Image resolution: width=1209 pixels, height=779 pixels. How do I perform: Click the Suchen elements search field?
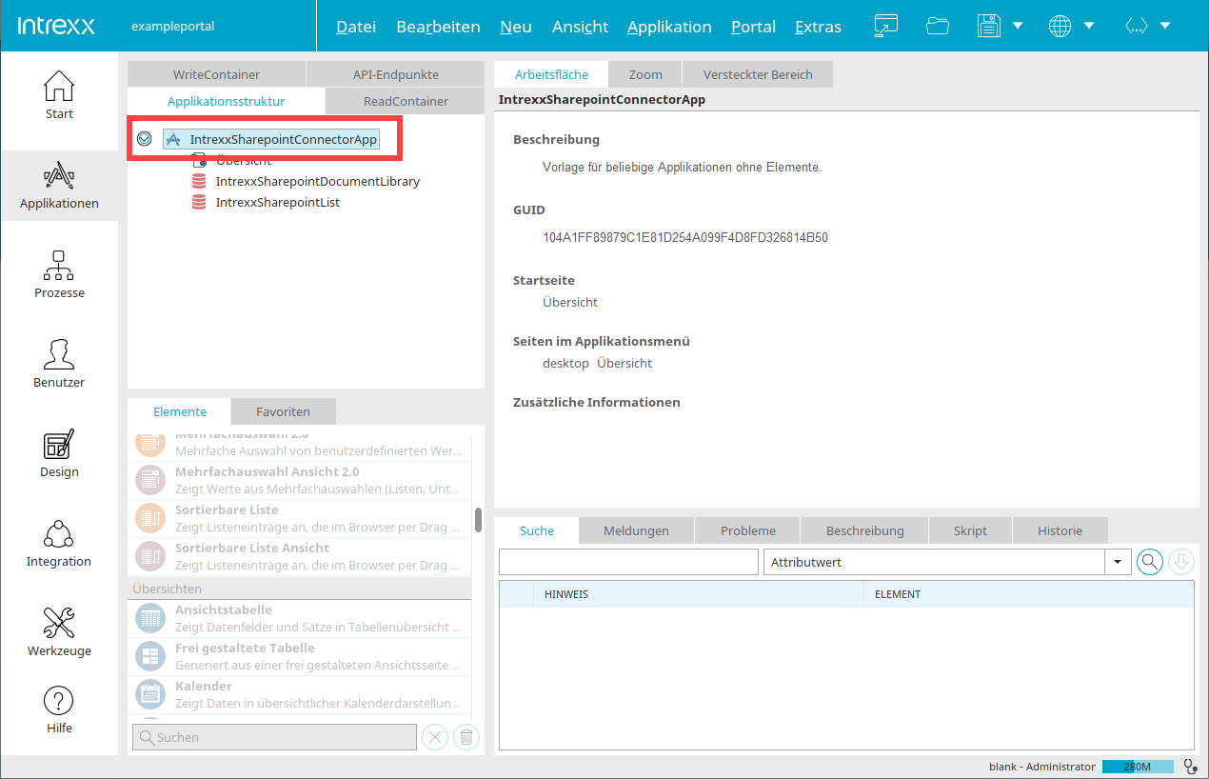coord(274,737)
